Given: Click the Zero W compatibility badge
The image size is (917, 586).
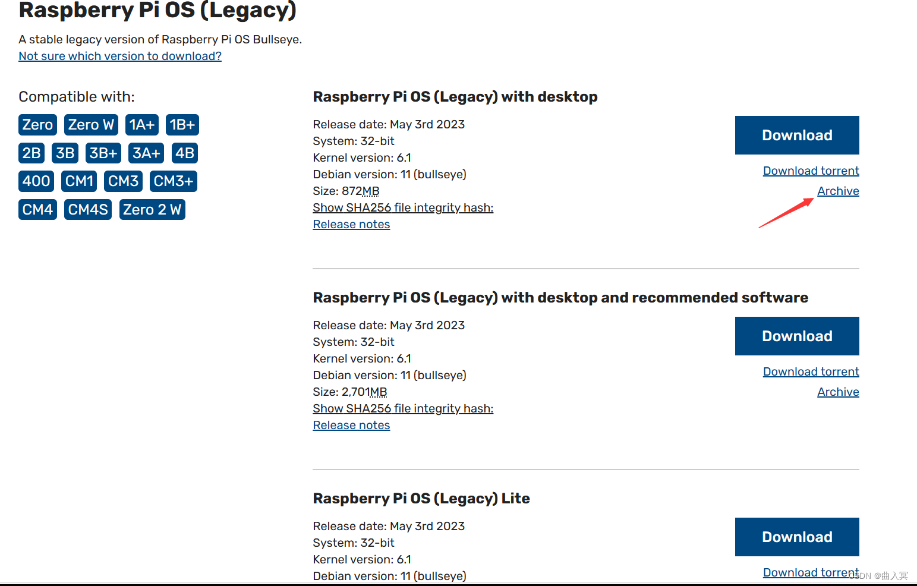Looking at the screenshot, I should 90,124.
